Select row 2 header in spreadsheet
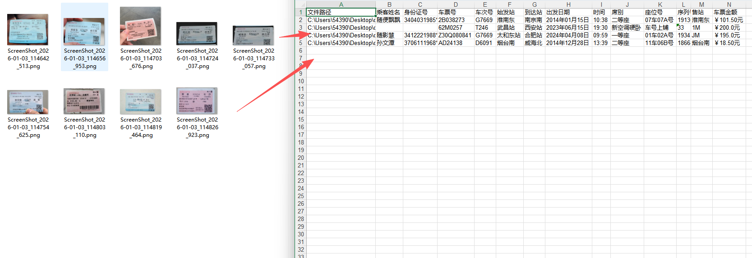The height and width of the screenshot is (258, 752). (300, 20)
